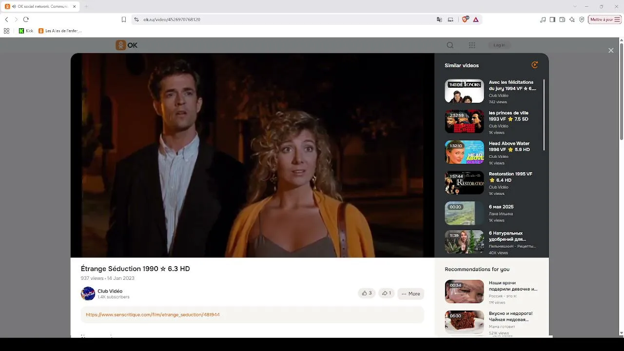The width and height of the screenshot is (624, 351).
Task: Open the OK services grid menu
Action: (472, 45)
